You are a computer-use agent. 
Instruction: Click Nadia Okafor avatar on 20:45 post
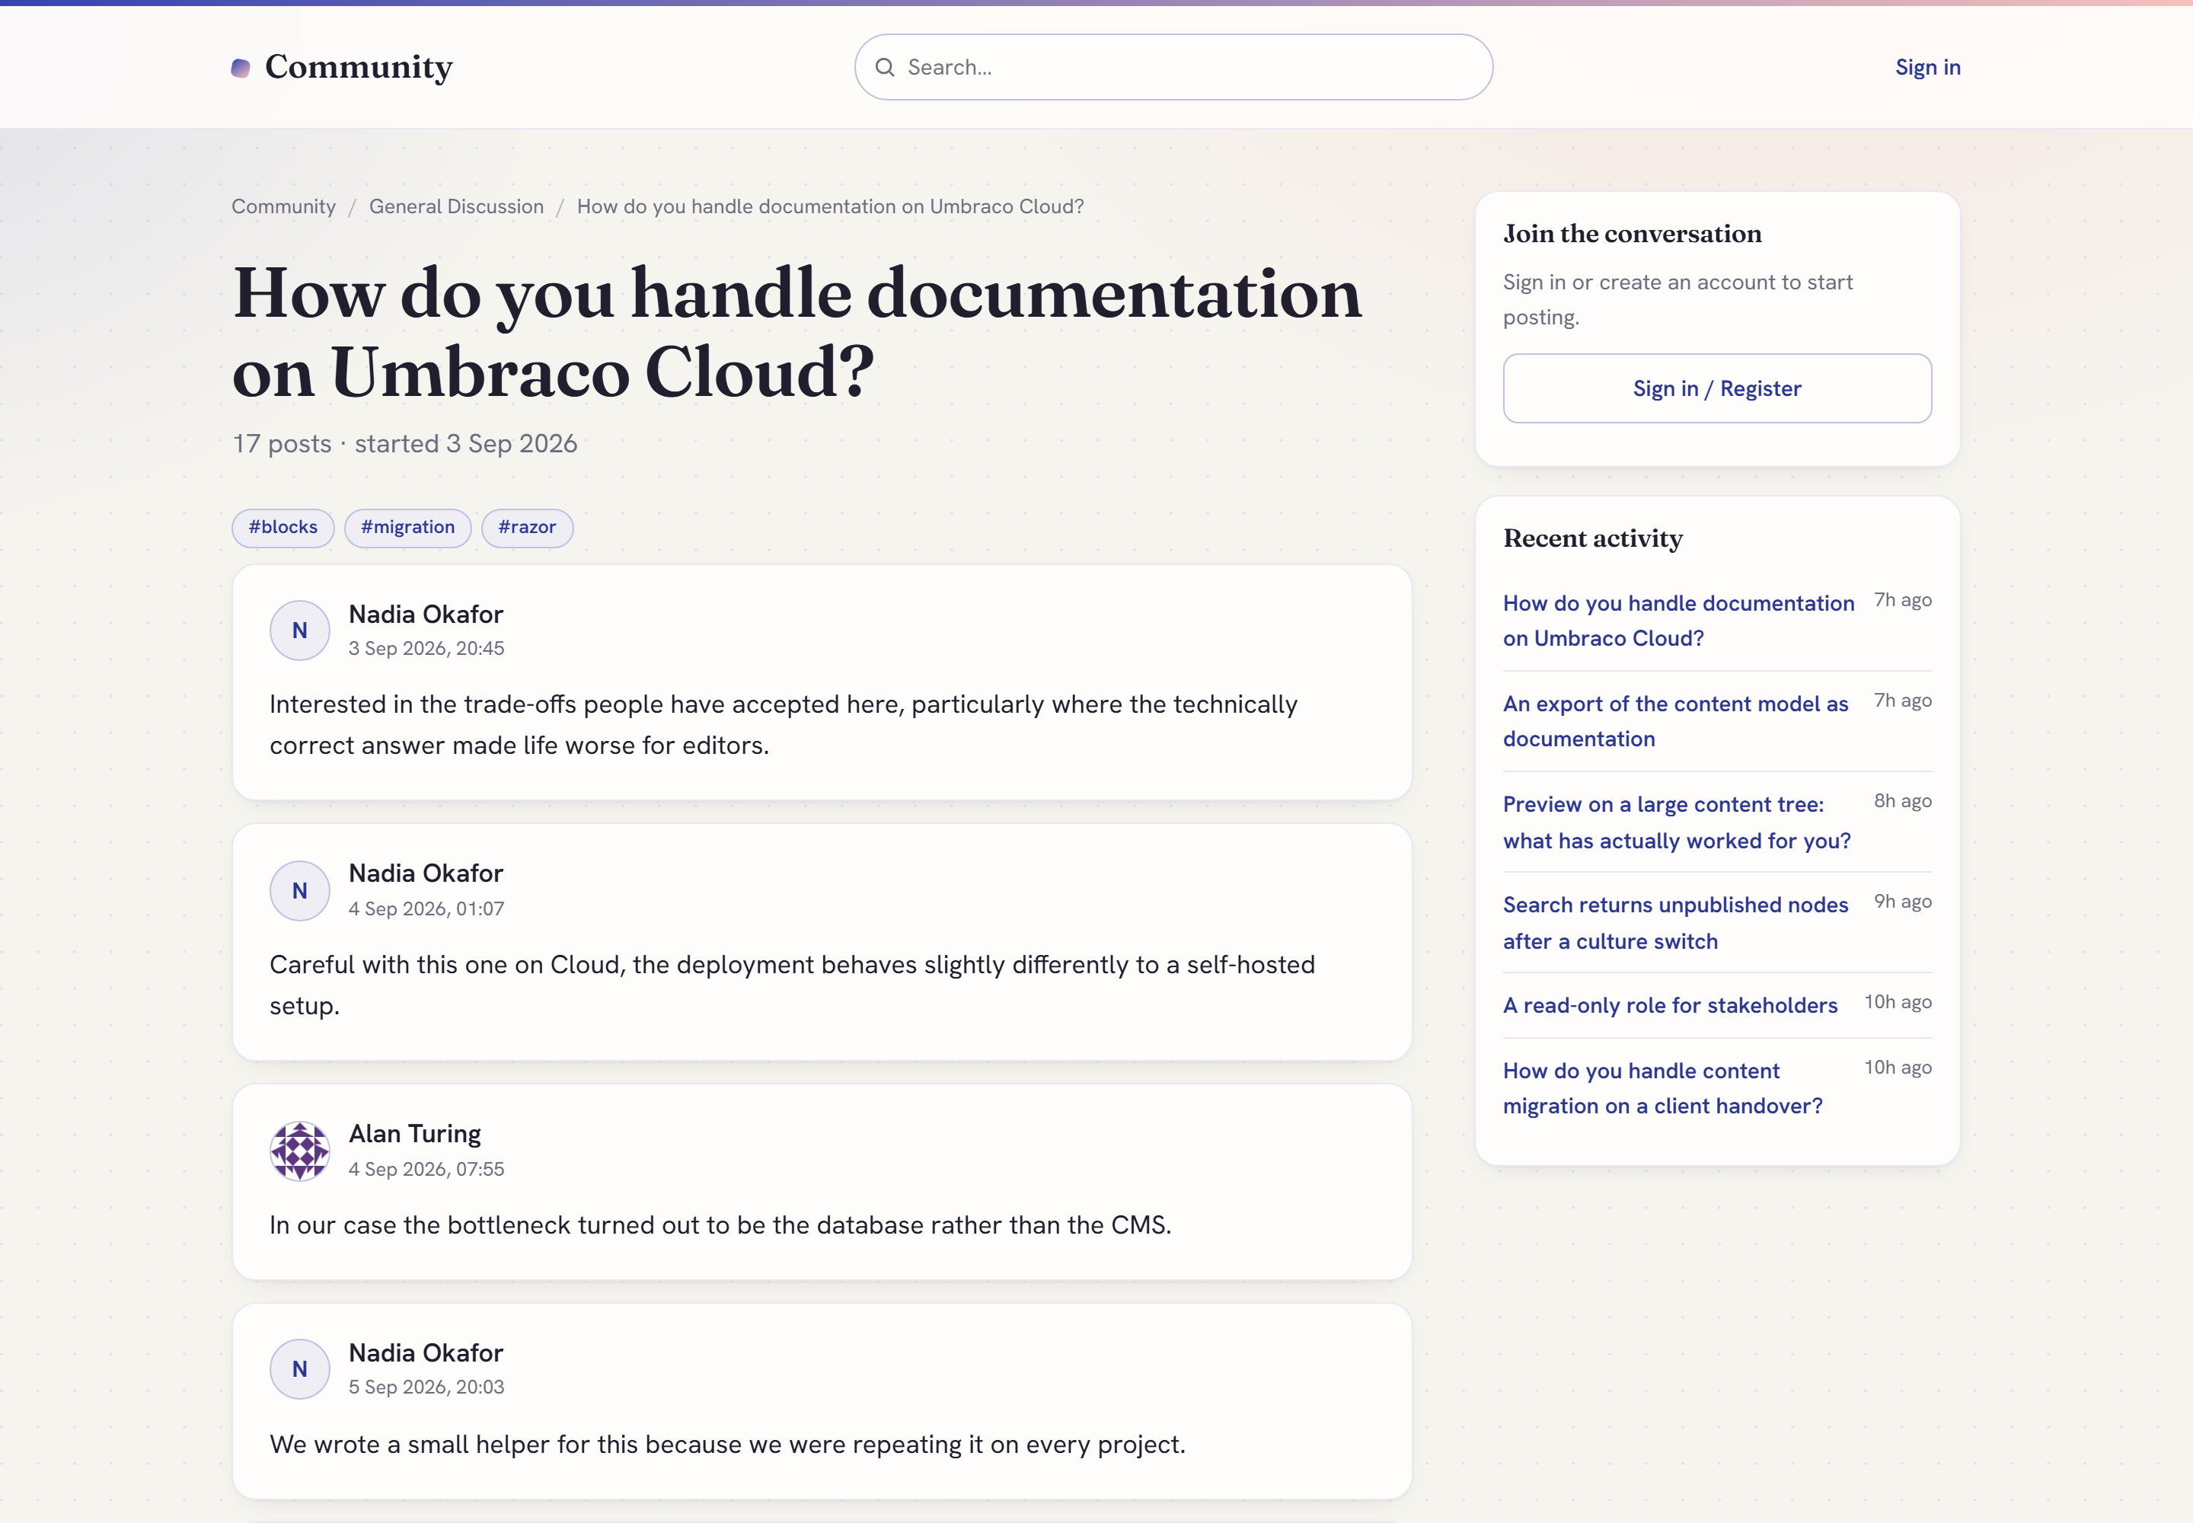(x=300, y=631)
